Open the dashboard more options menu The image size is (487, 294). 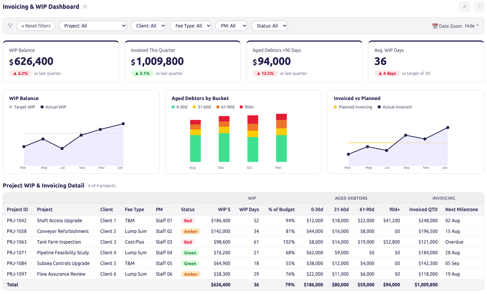pyautogui.click(x=479, y=6)
